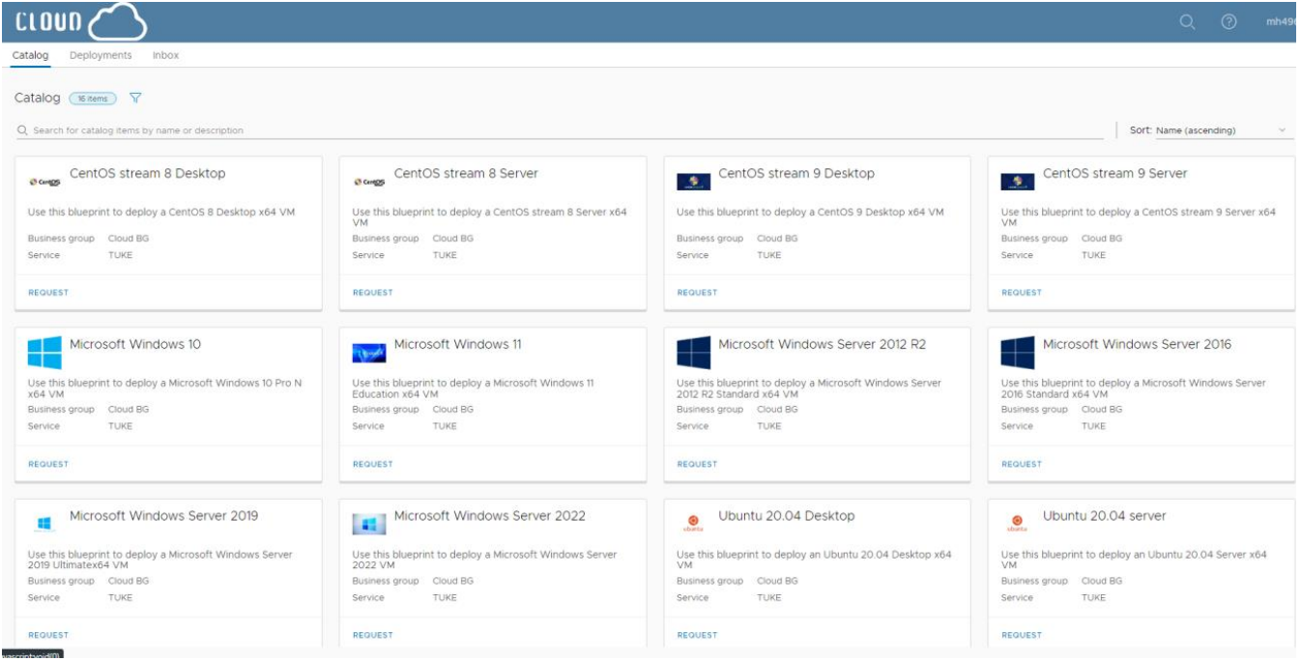Click the Windows Server 2022 icon
The height and width of the screenshot is (661, 1301).
tap(369, 525)
